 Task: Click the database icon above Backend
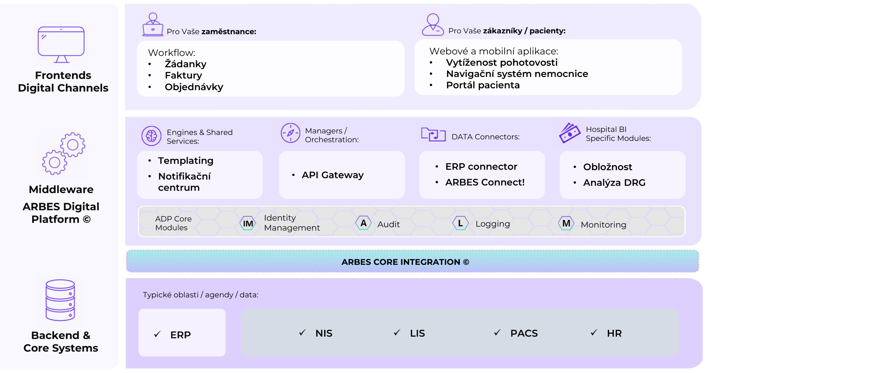tap(60, 300)
